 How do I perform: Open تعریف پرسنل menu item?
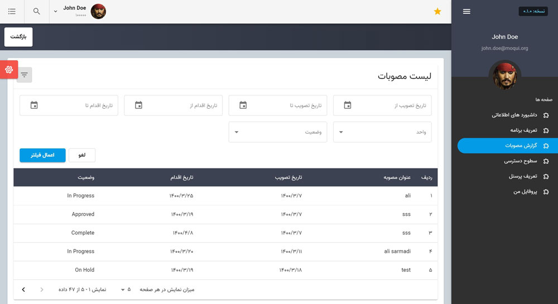(507, 176)
